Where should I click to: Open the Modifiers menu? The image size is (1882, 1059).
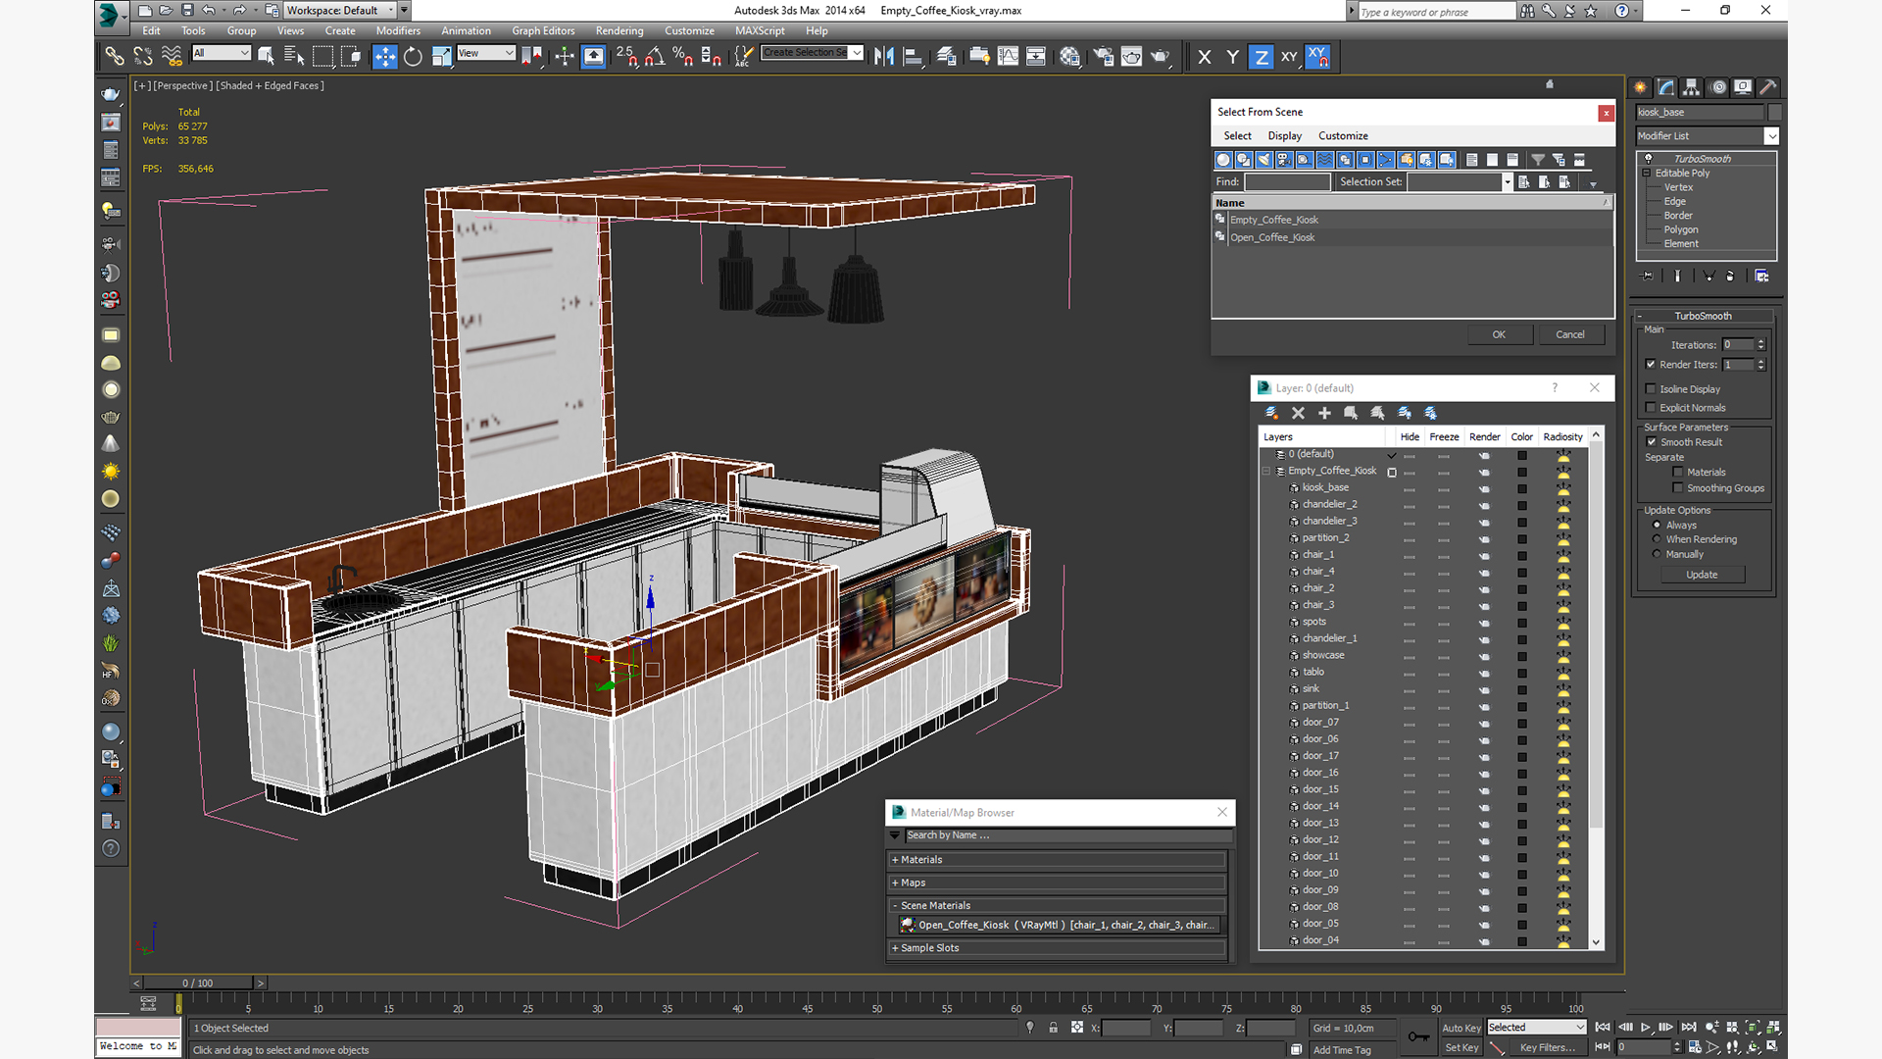pyautogui.click(x=398, y=31)
